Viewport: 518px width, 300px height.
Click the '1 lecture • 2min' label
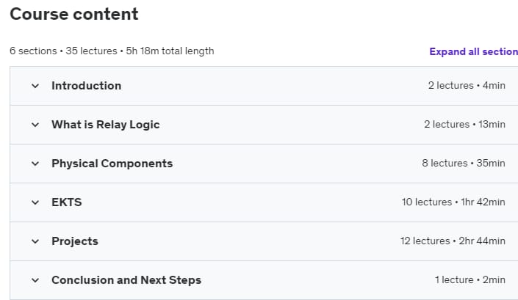click(470, 280)
